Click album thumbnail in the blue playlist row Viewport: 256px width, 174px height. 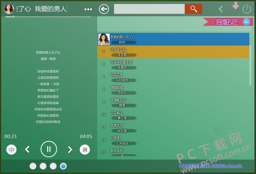coord(104,39)
